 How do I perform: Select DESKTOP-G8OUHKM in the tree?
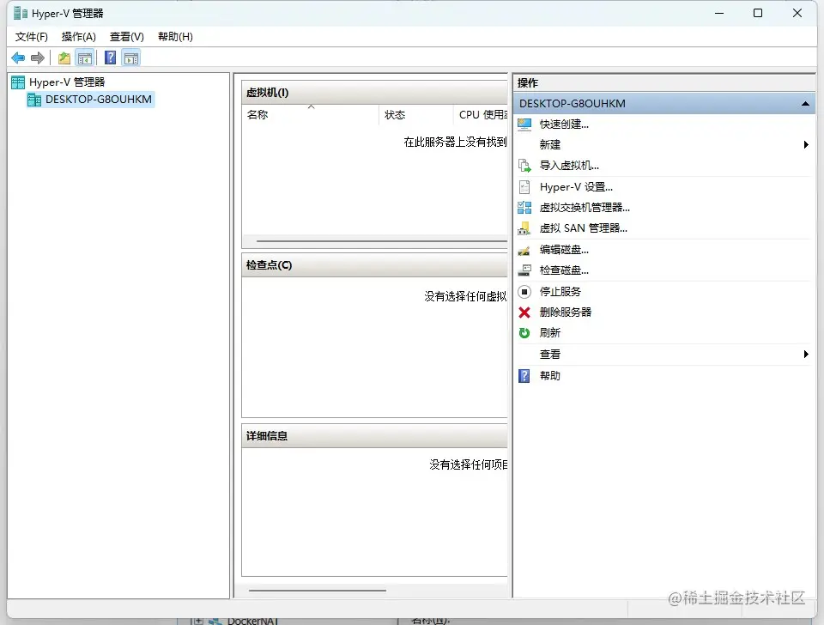[x=98, y=100]
